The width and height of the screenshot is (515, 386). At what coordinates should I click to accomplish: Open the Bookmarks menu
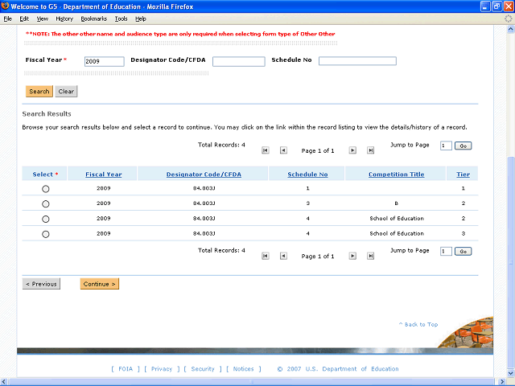pyautogui.click(x=94, y=18)
